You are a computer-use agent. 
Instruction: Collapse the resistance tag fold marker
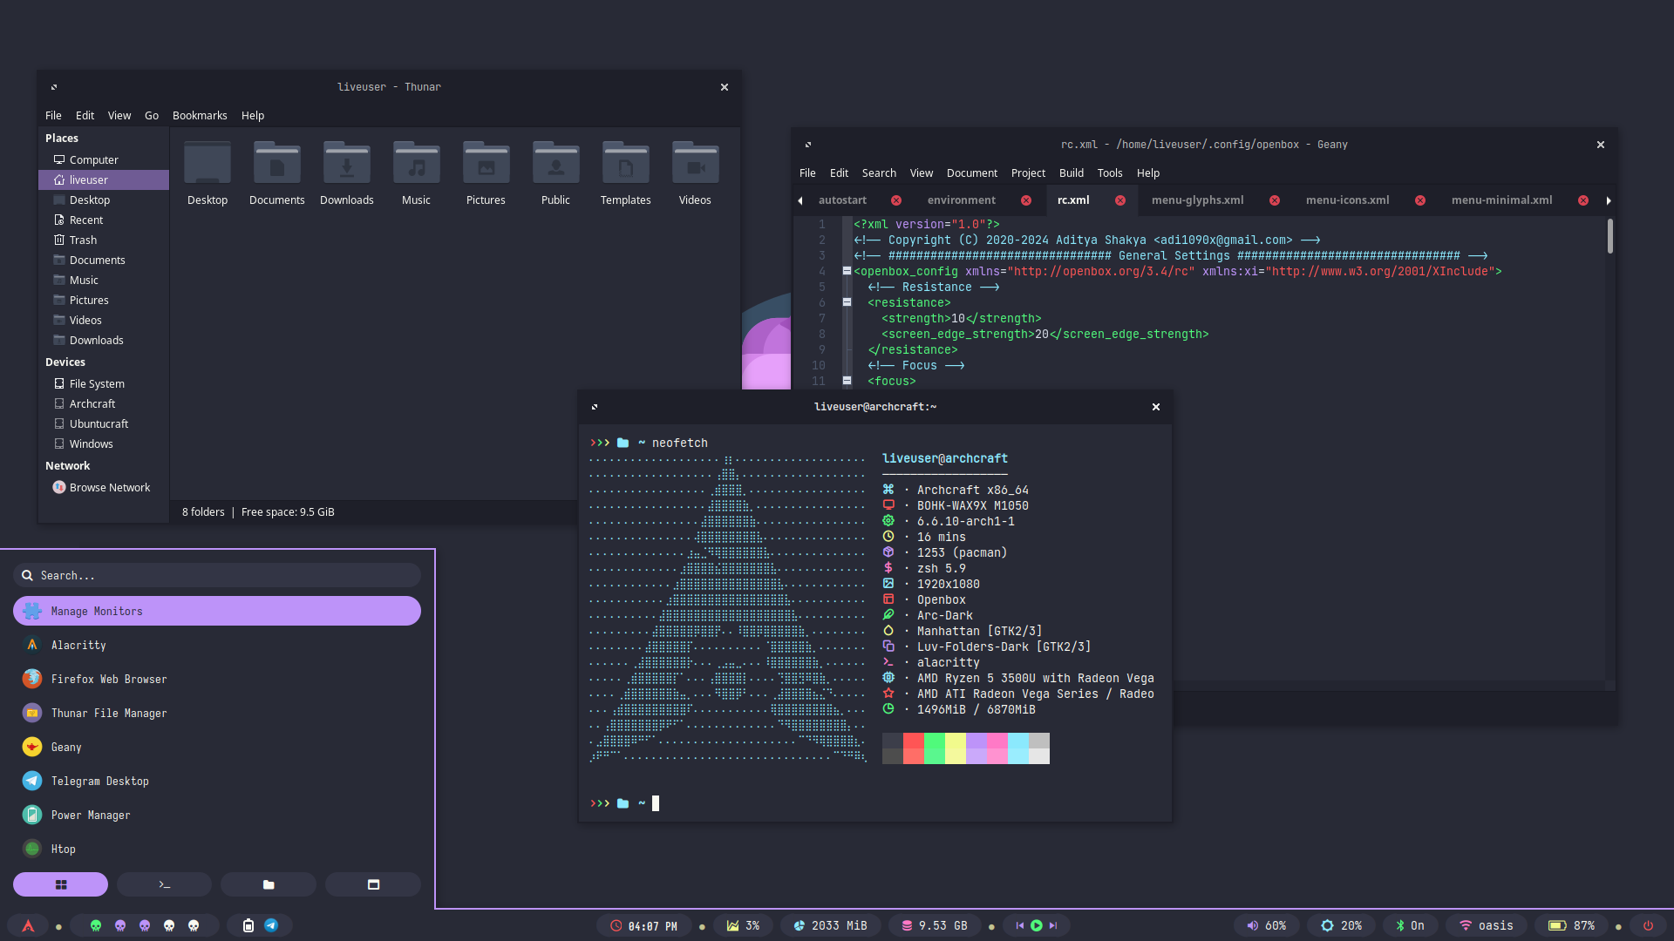847,302
